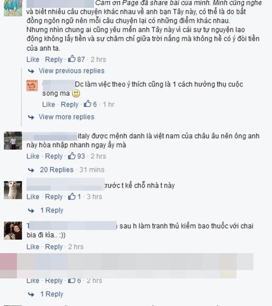The height and width of the screenshot is (306, 272).
Task: Click thumbs-up icon with 6 likes on the 1 hr reply
Action: coord(87,104)
